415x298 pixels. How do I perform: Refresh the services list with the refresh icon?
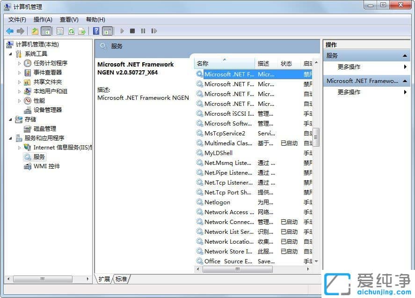tap(71, 30)
